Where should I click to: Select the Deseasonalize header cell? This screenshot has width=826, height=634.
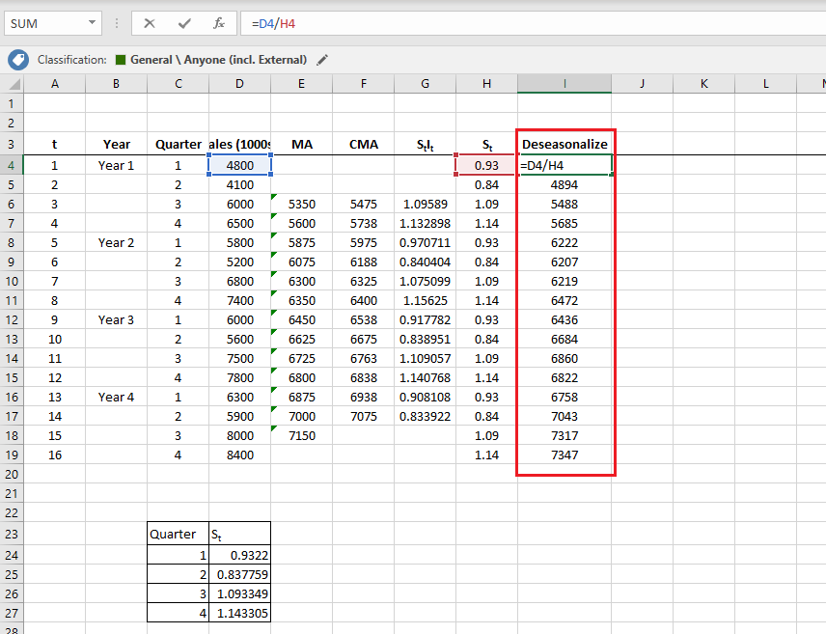coord(564,144)
